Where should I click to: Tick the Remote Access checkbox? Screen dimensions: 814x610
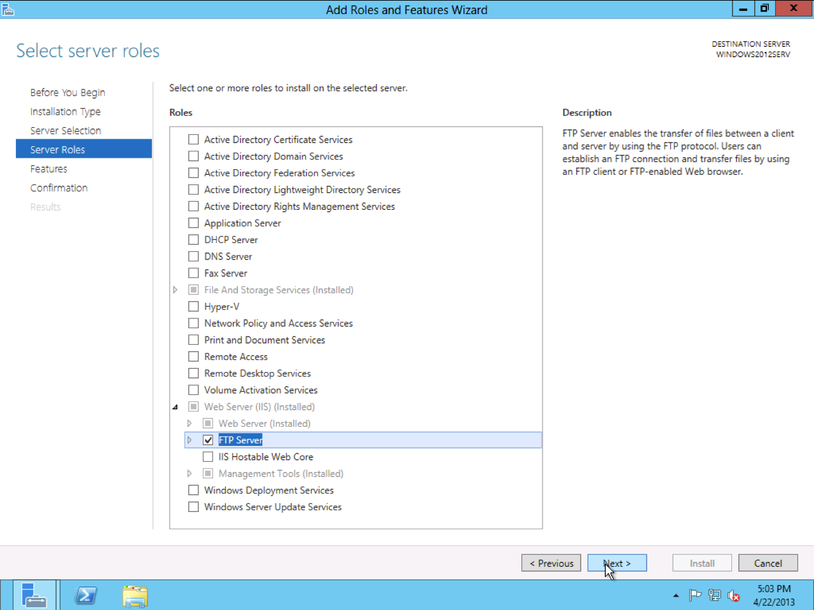coord(194,357)
